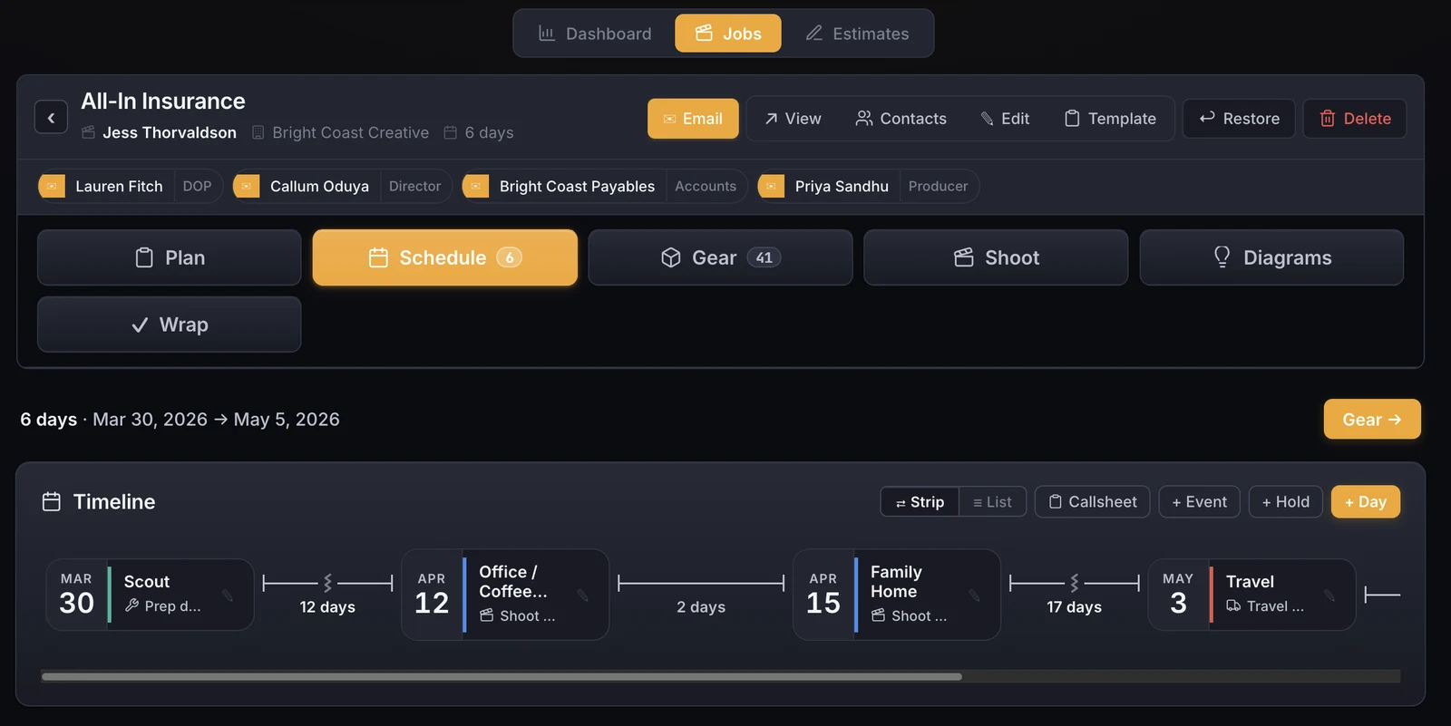This screenshot has height=726, width=1451.
Task: Delete the All-In Insurance job
Action: coord(1355,119)
